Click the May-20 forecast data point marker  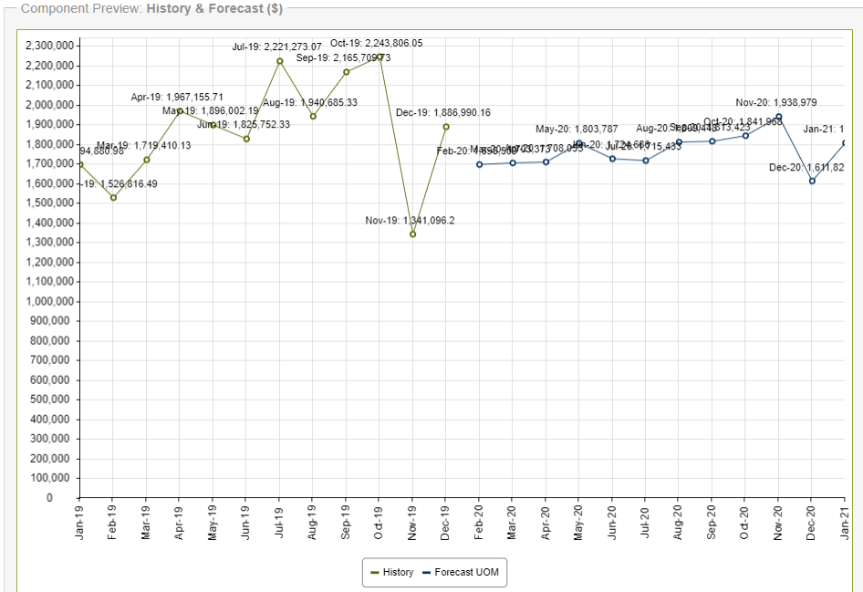coord(579,143)
